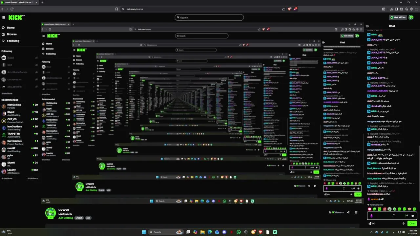Image resolution: width=420 pixels, height=236 pixels.
Task: Open the Windows Start menu
Action: (x=144, y=232)
